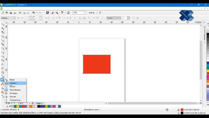Open the zoom navigator at the scrollbar corner
This screenshot has height=118, width=209.
click(201, 103)
